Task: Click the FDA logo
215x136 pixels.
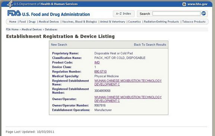Action: click(14, 13)
